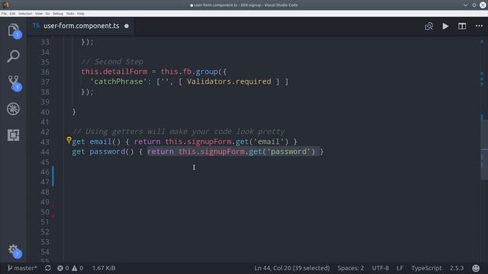Click line number 44 in the gutter
Viewport: 488px width, 274px height.
coord(45,152)
